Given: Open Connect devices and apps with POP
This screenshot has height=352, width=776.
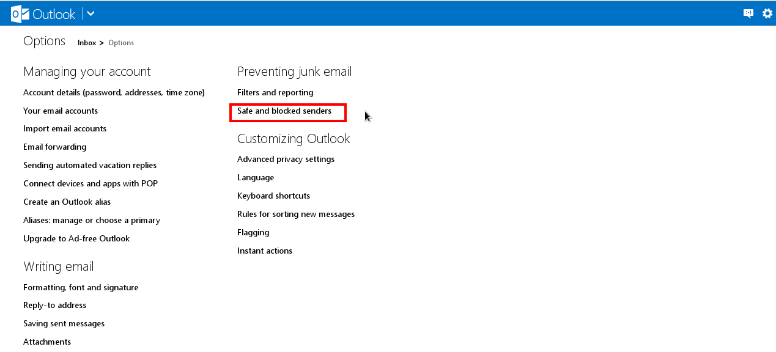Looking at the screenshot, I should [x=91, y=183].
